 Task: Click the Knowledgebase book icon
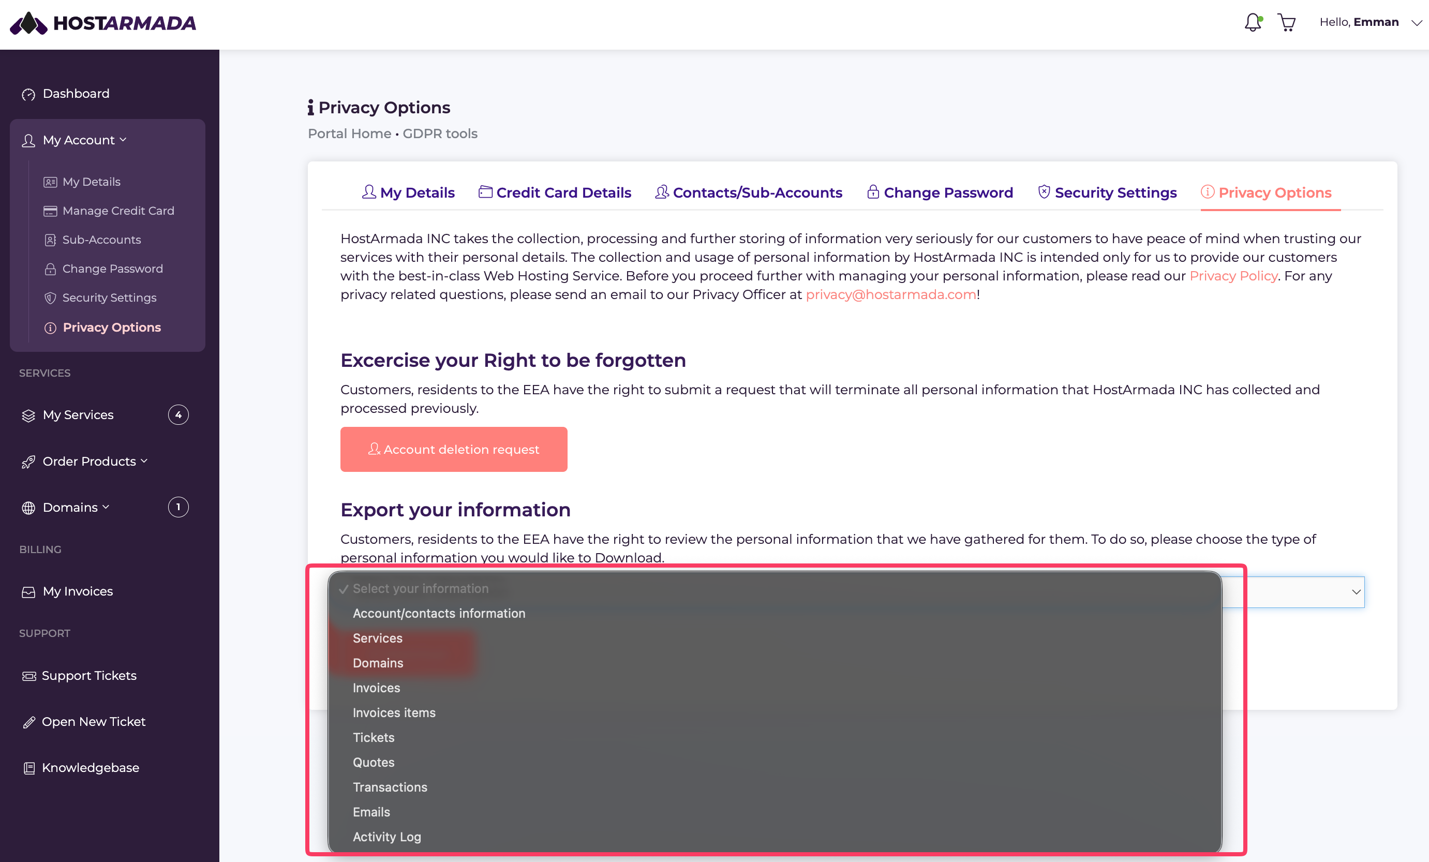point(28,768)
